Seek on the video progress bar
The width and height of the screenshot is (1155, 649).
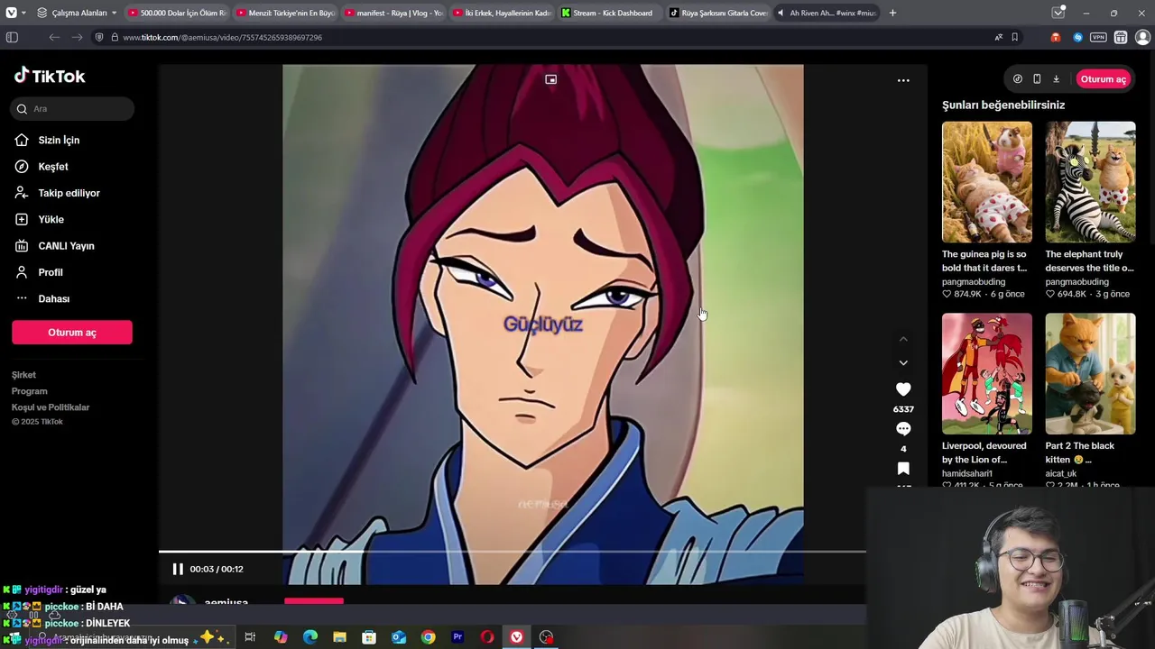pos(512,552)
